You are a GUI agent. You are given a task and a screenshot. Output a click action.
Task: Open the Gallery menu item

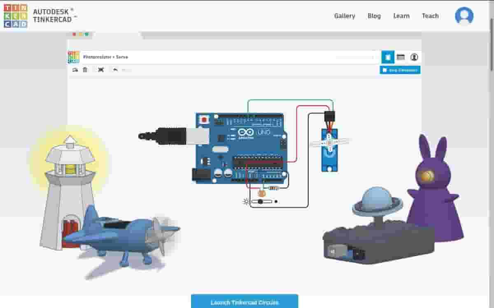click(x=345, y=16)
